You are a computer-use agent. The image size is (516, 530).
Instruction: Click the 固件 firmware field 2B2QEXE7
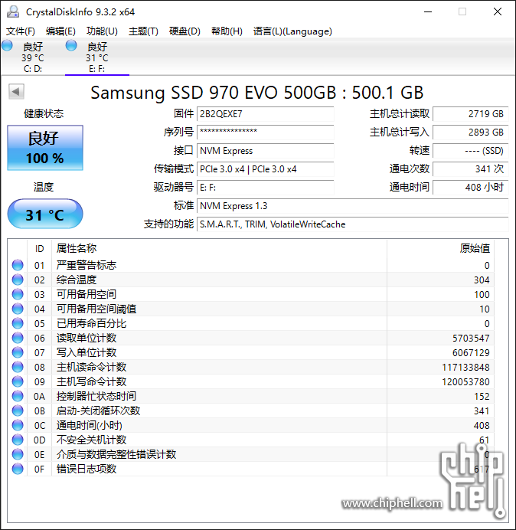265,114
